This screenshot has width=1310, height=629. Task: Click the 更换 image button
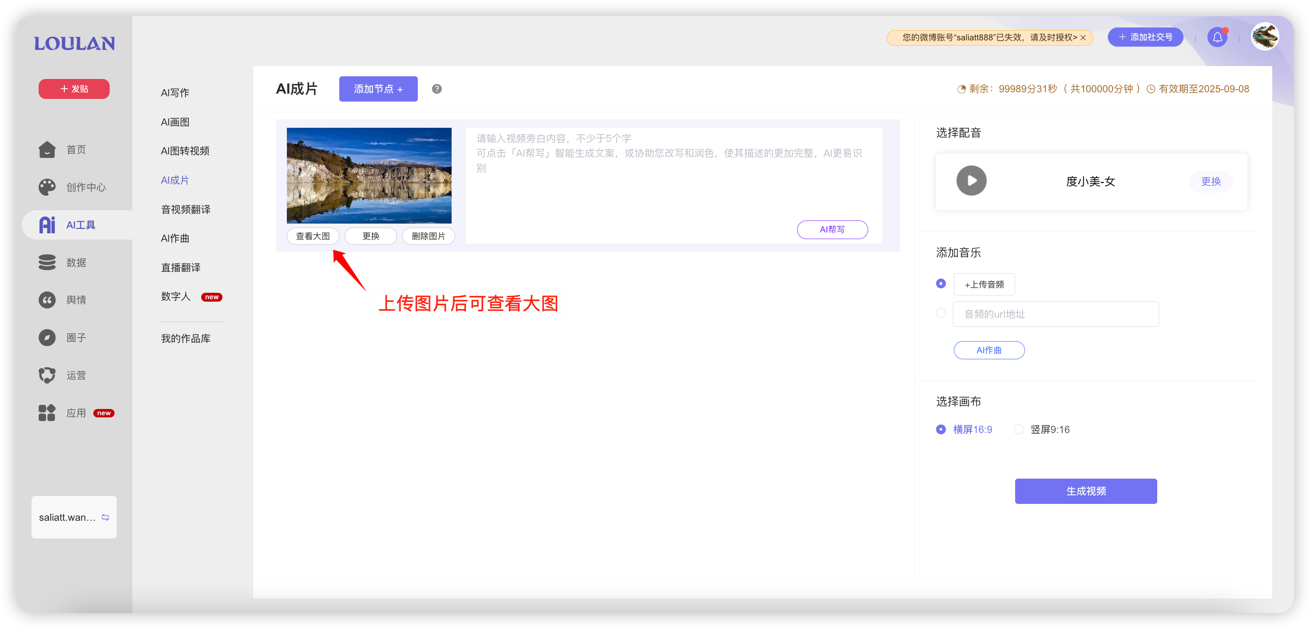(371, 236)
